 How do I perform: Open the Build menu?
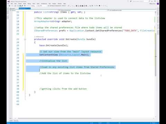25,4
